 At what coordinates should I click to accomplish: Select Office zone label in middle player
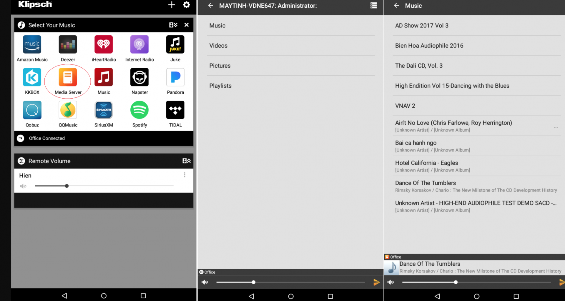click(210, 272)
